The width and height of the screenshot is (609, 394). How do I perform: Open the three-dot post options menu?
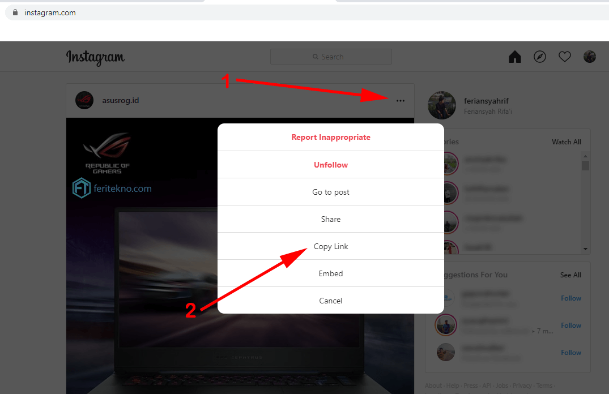[401, 101]
